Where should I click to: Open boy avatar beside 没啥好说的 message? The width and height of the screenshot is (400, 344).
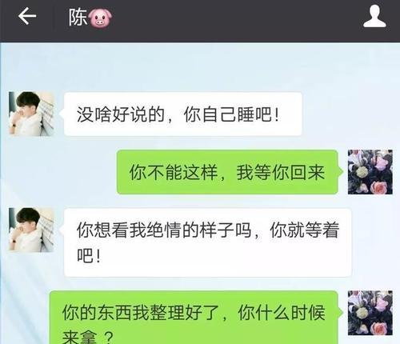31,114
